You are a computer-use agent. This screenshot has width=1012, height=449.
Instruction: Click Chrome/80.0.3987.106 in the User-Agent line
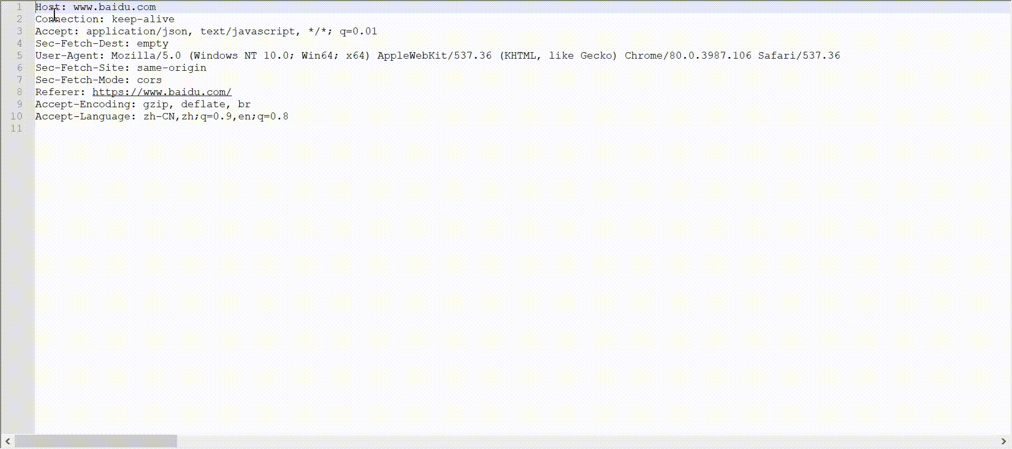(688, 56)
